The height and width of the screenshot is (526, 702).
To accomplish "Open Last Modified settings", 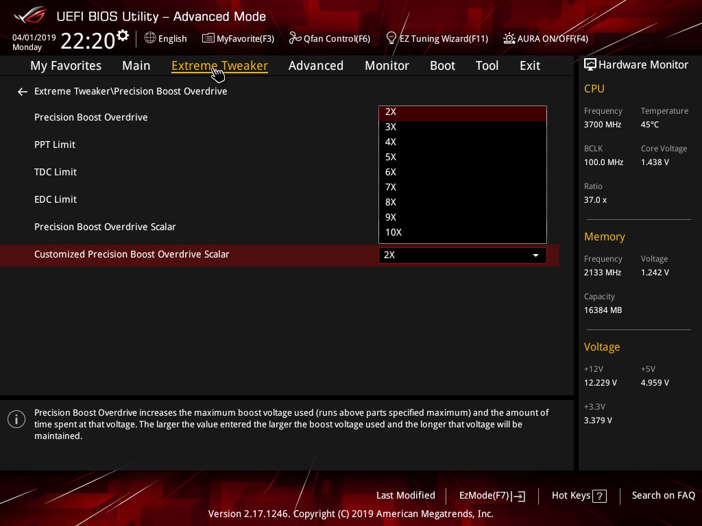I will coord(406,496).
